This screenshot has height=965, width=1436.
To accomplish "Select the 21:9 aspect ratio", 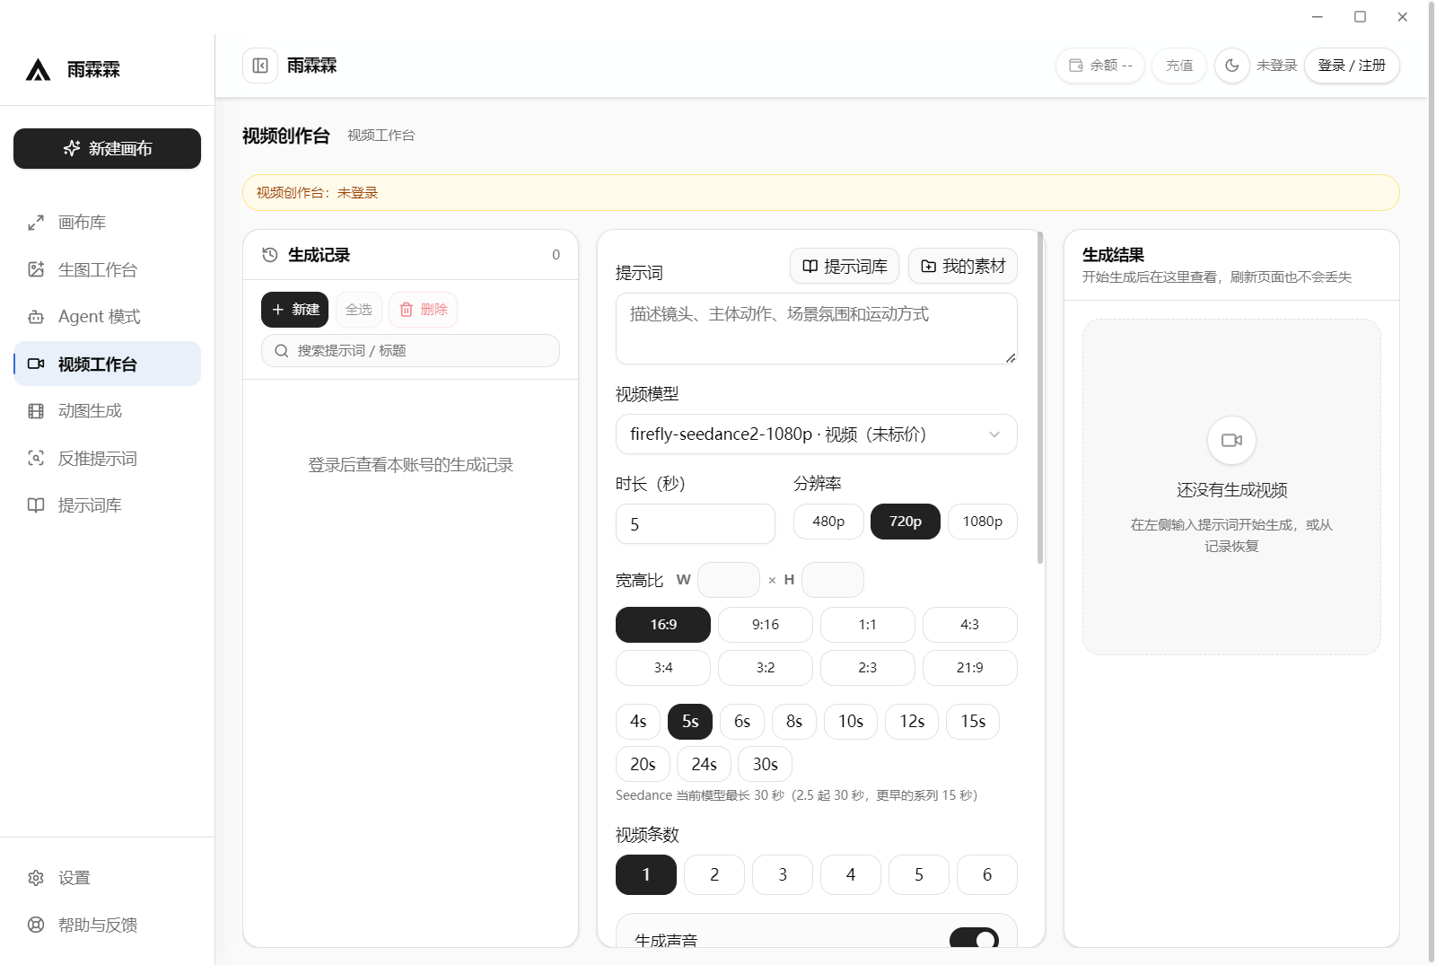I will 970,668.
